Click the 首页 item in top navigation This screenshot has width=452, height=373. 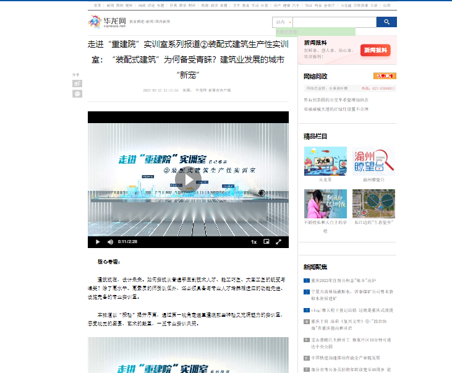(x=97, y=5)
